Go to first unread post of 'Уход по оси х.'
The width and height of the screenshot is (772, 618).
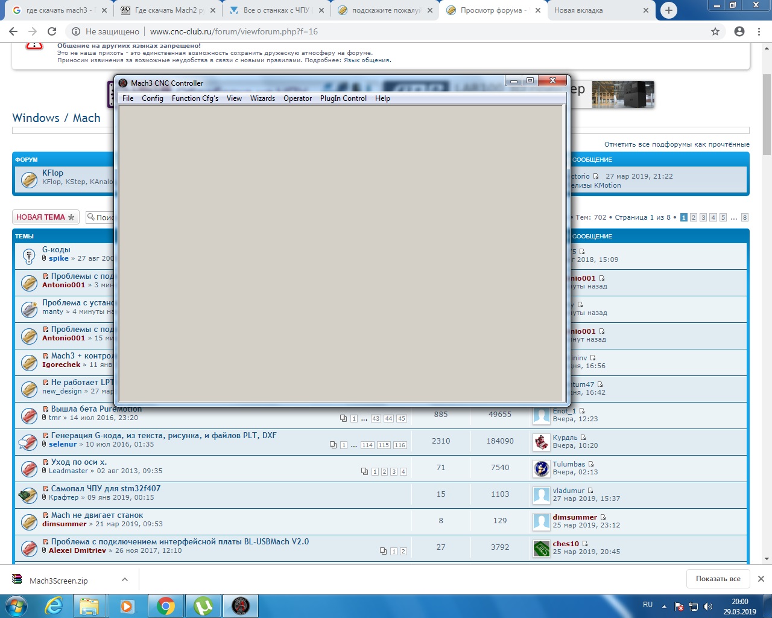[x=46, y=462]
